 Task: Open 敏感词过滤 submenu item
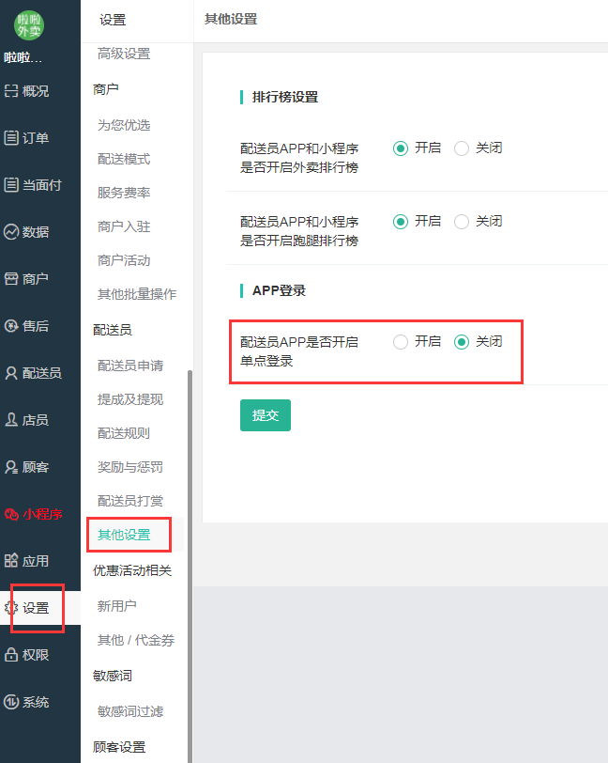(130, 711)
